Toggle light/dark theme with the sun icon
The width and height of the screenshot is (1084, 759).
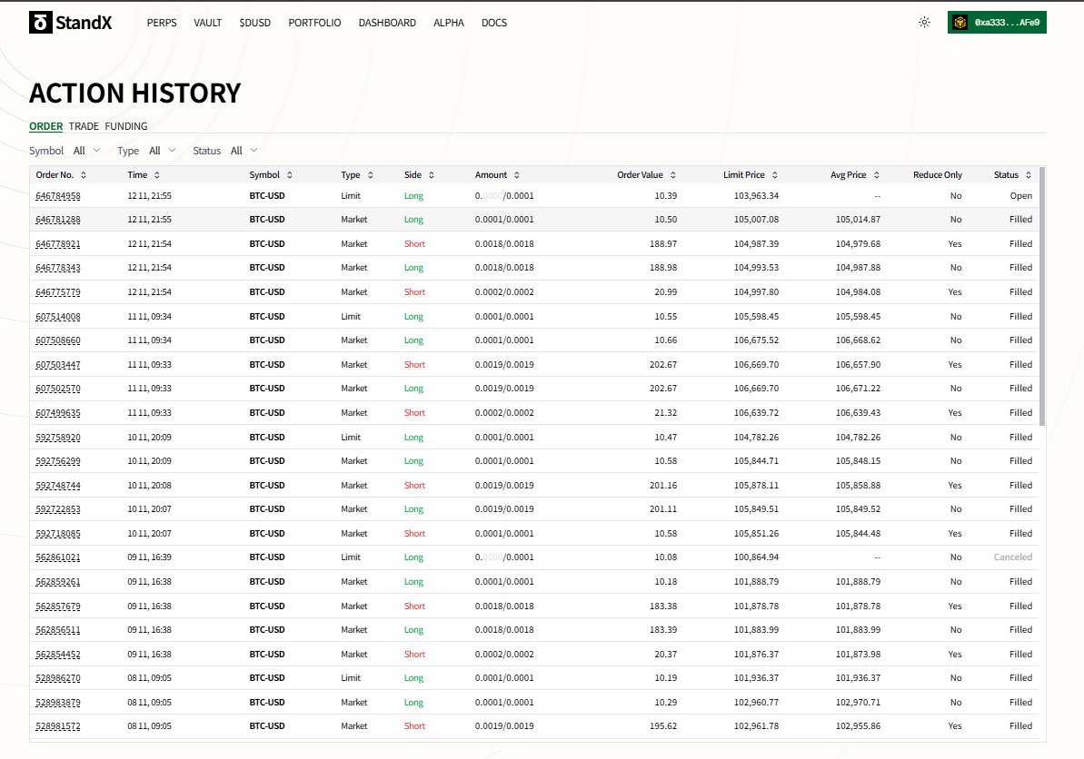(923, 22)
